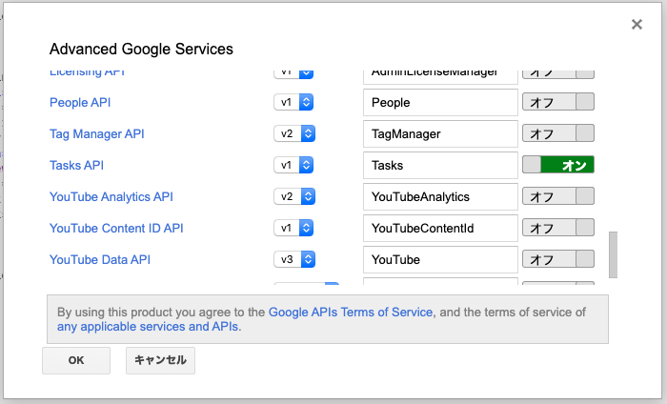The width and height of the screenshot is (667, 404).
Task: Open the Tasks API link
Action: coord(76,166)
